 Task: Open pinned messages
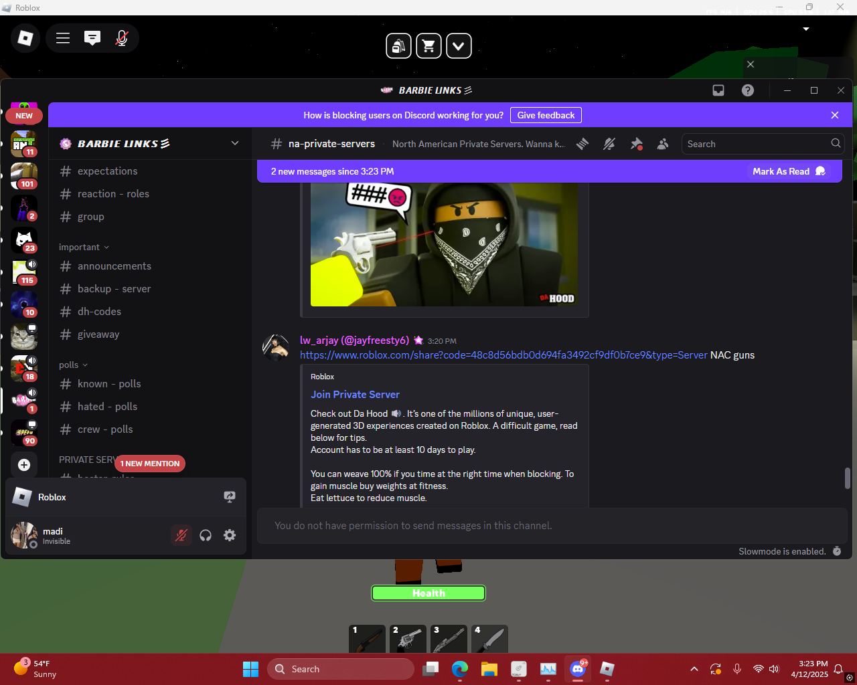click(636, 144)
